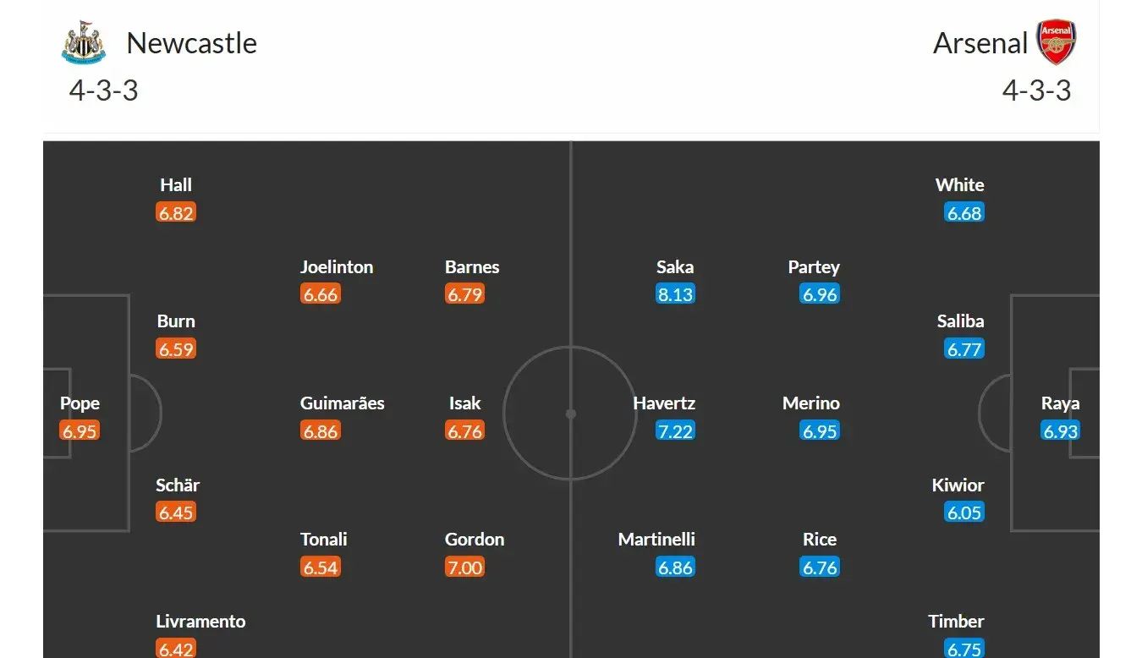
Task: Open player Guimarães on the pitch
Action: (x=342, y=403)
